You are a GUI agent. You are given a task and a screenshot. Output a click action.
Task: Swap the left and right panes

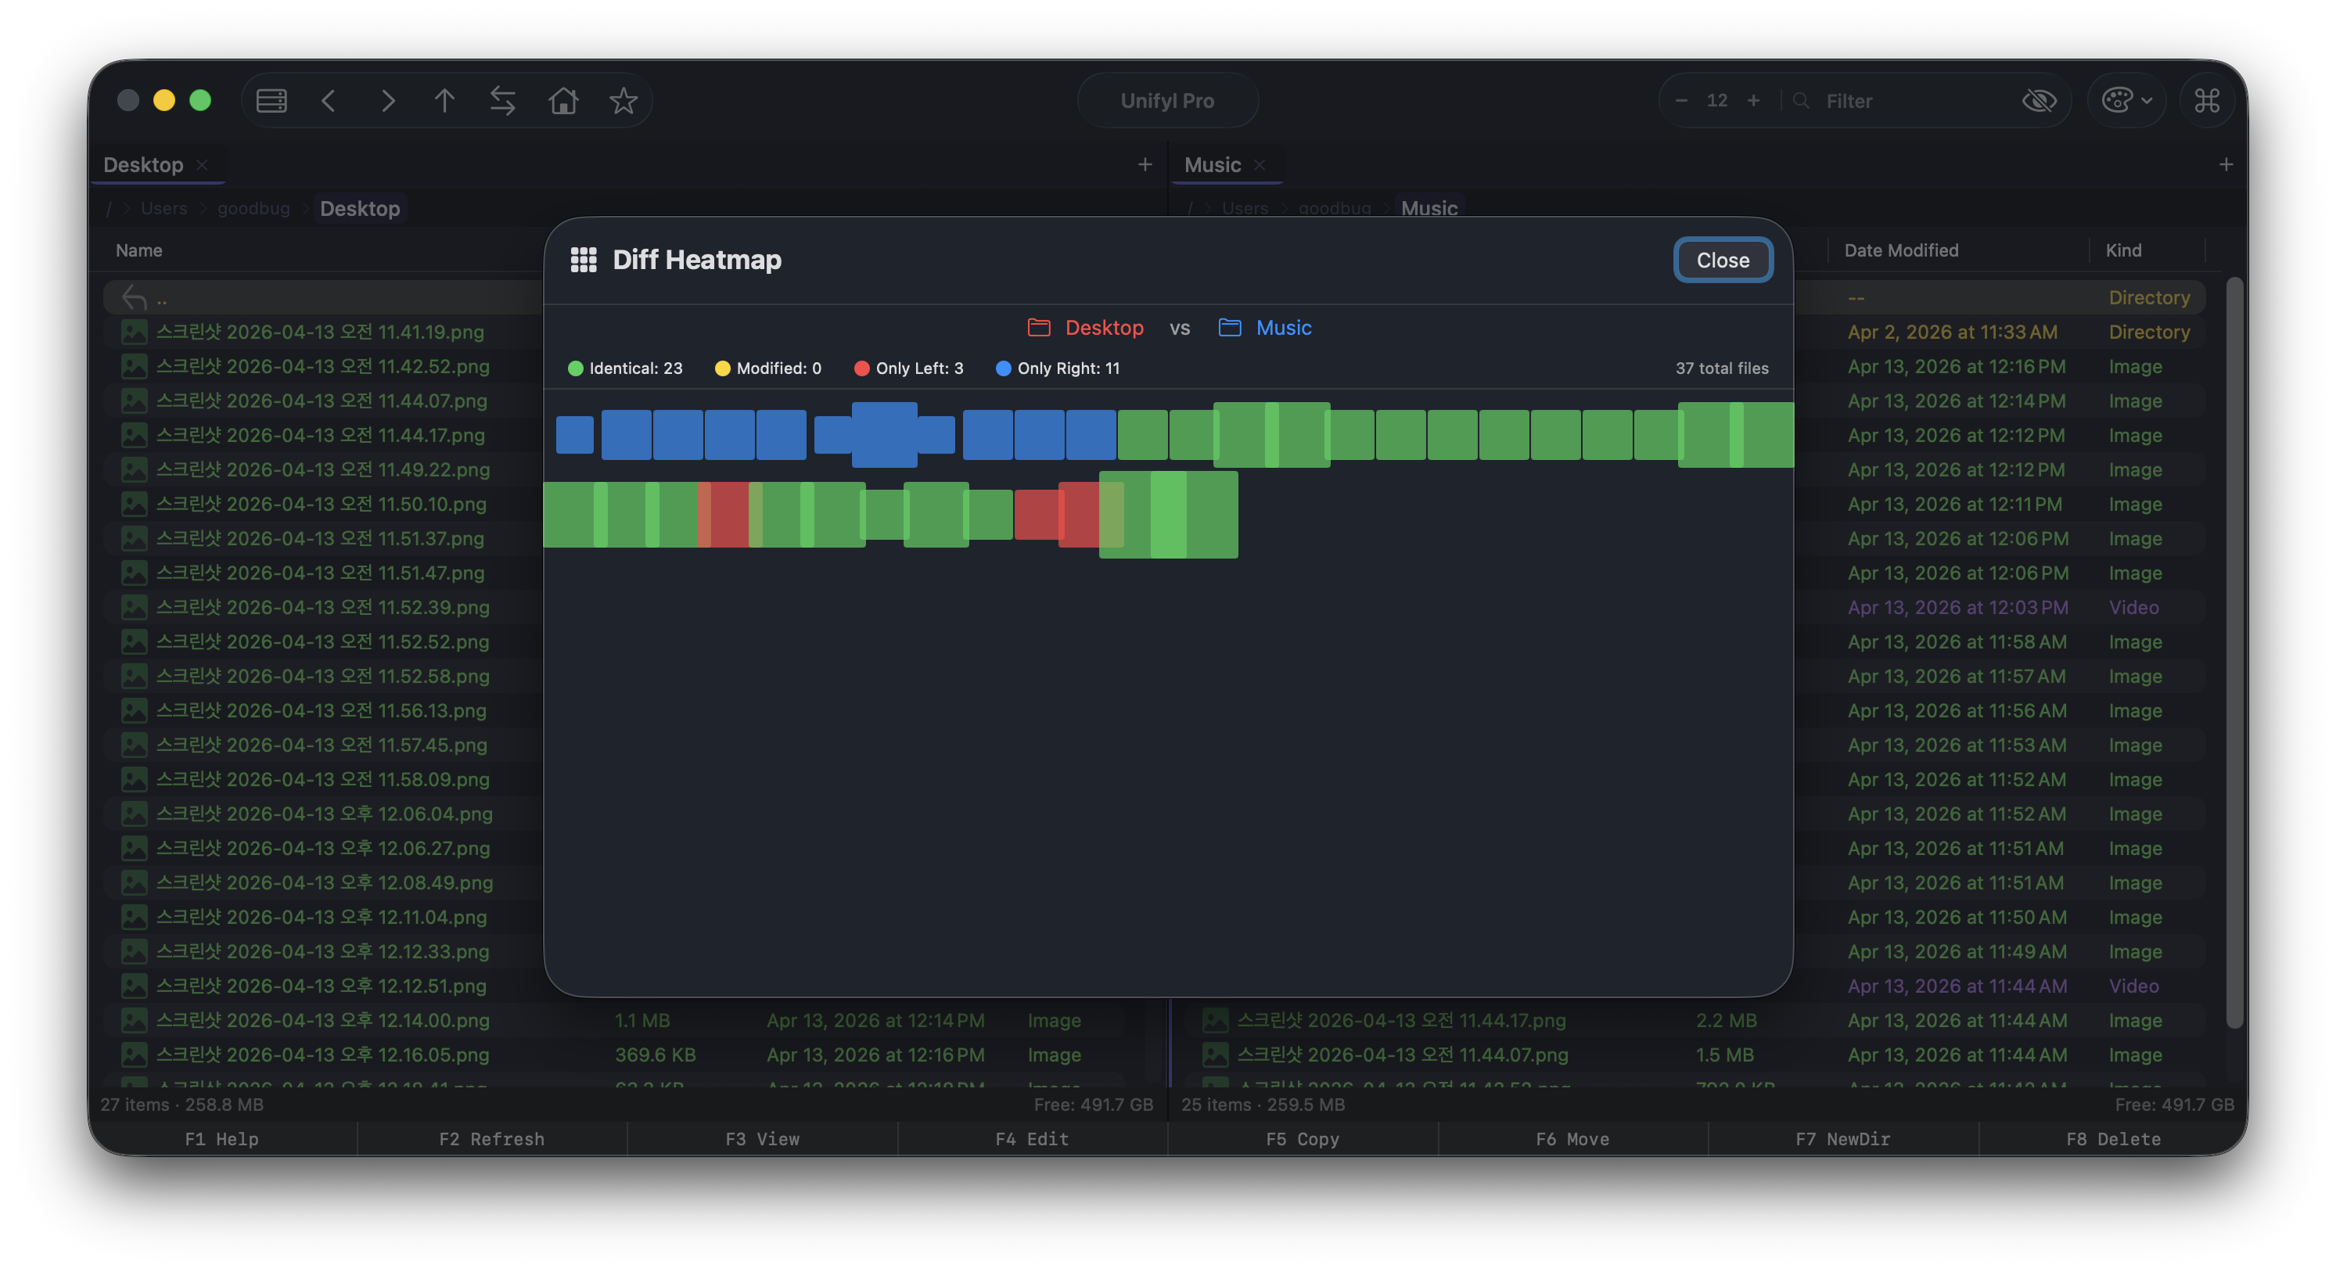[503, 101]
